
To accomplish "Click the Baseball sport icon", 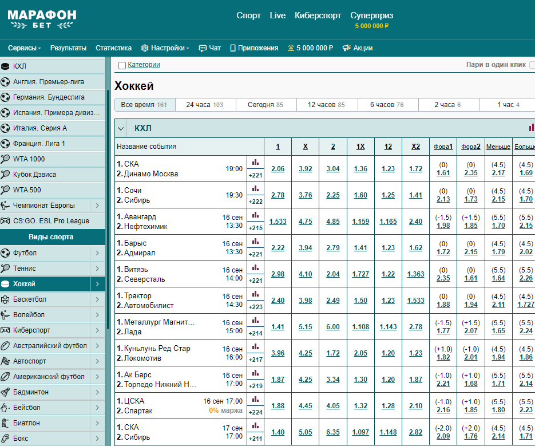I will [x=5, y=408].
